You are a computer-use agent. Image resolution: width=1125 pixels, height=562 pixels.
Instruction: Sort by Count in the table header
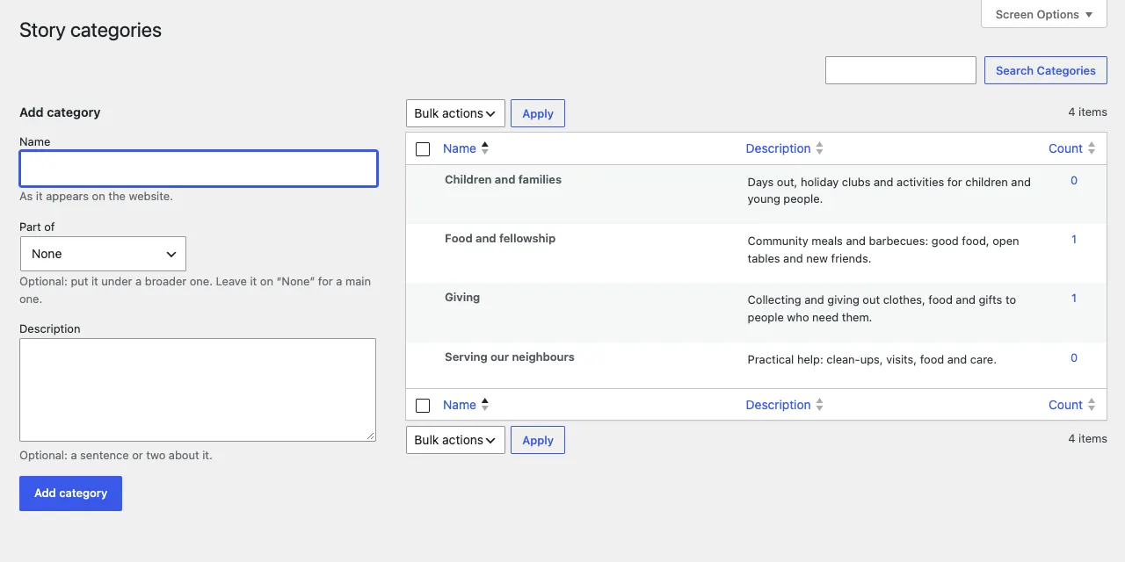point(1071,148)
